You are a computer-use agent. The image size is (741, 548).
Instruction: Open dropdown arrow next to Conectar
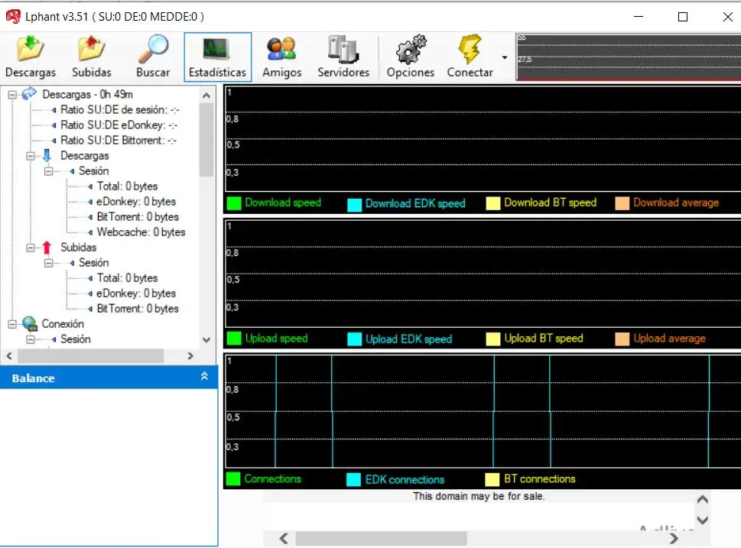504,57
